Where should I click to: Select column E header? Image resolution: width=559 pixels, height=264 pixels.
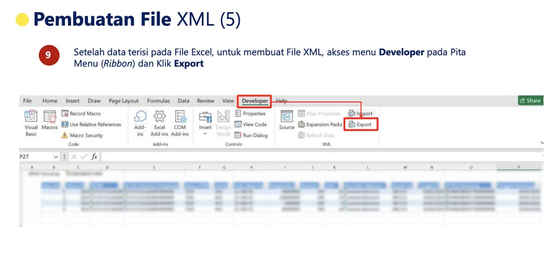coord(154,167)
